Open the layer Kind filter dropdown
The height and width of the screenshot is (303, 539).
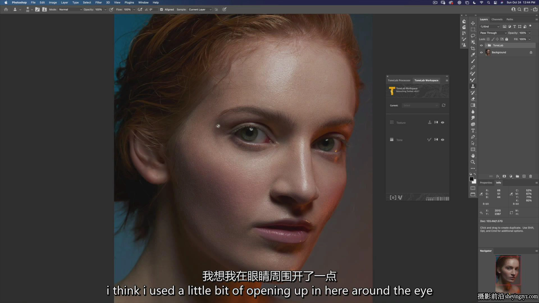tap(490, 27)
